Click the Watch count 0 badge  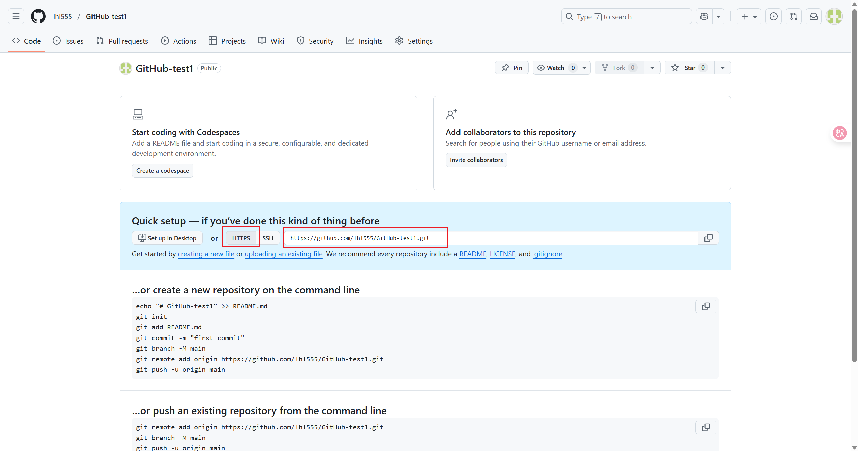573,68
